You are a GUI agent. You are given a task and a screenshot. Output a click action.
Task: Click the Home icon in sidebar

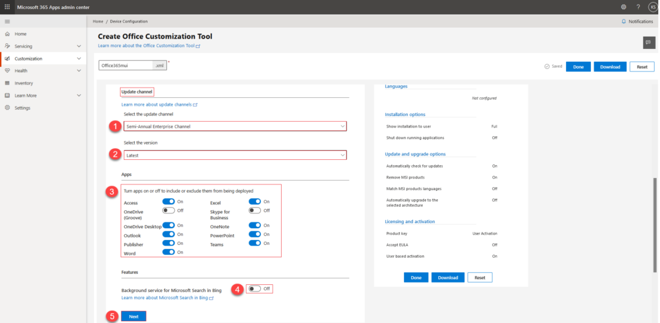(x=7, y=34)
